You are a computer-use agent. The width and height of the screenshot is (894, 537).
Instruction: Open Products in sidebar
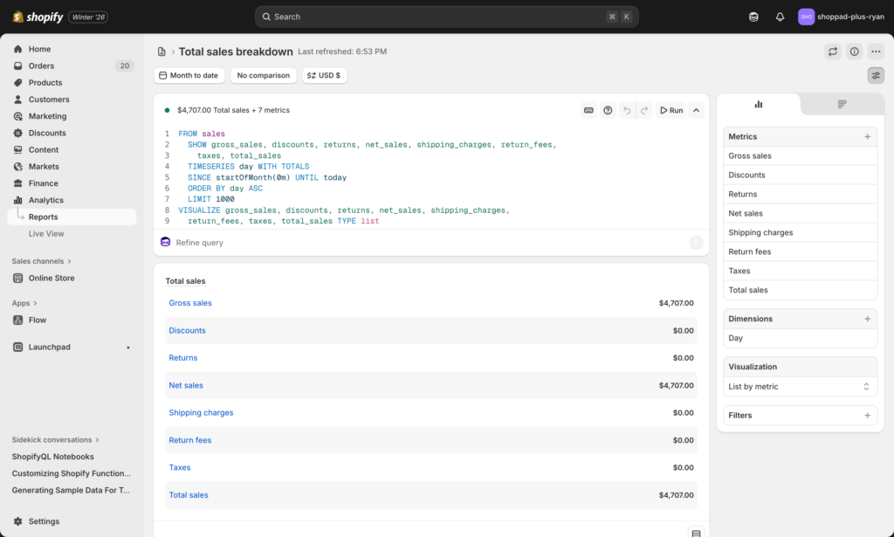point(72,83)
